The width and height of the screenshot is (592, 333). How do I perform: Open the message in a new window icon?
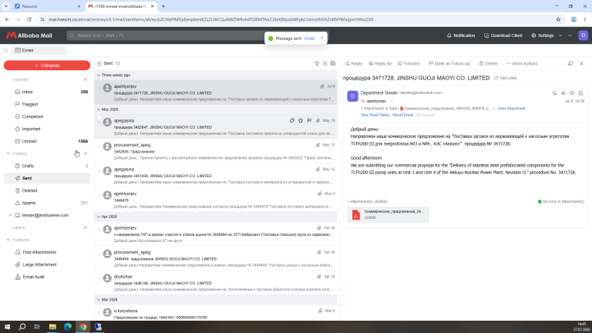pyautogui.click(x=570, y=63)
